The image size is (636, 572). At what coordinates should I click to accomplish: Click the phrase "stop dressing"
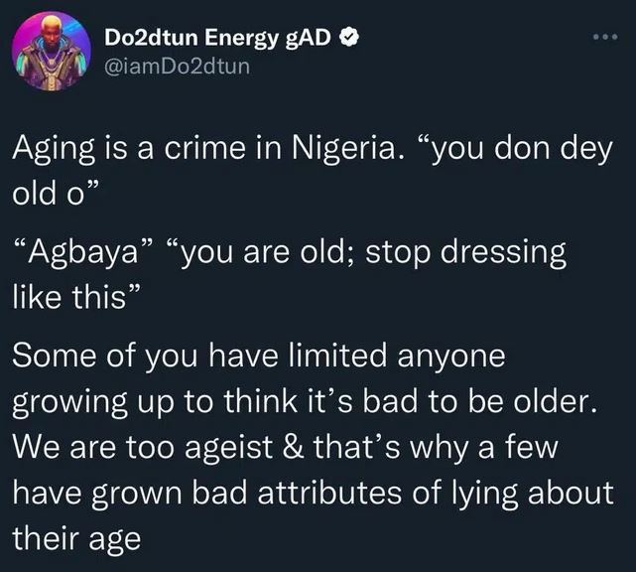[x=466, y=252]
